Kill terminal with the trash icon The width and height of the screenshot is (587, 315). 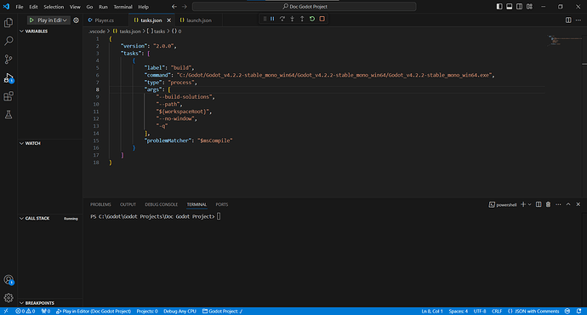pos(548,204)
